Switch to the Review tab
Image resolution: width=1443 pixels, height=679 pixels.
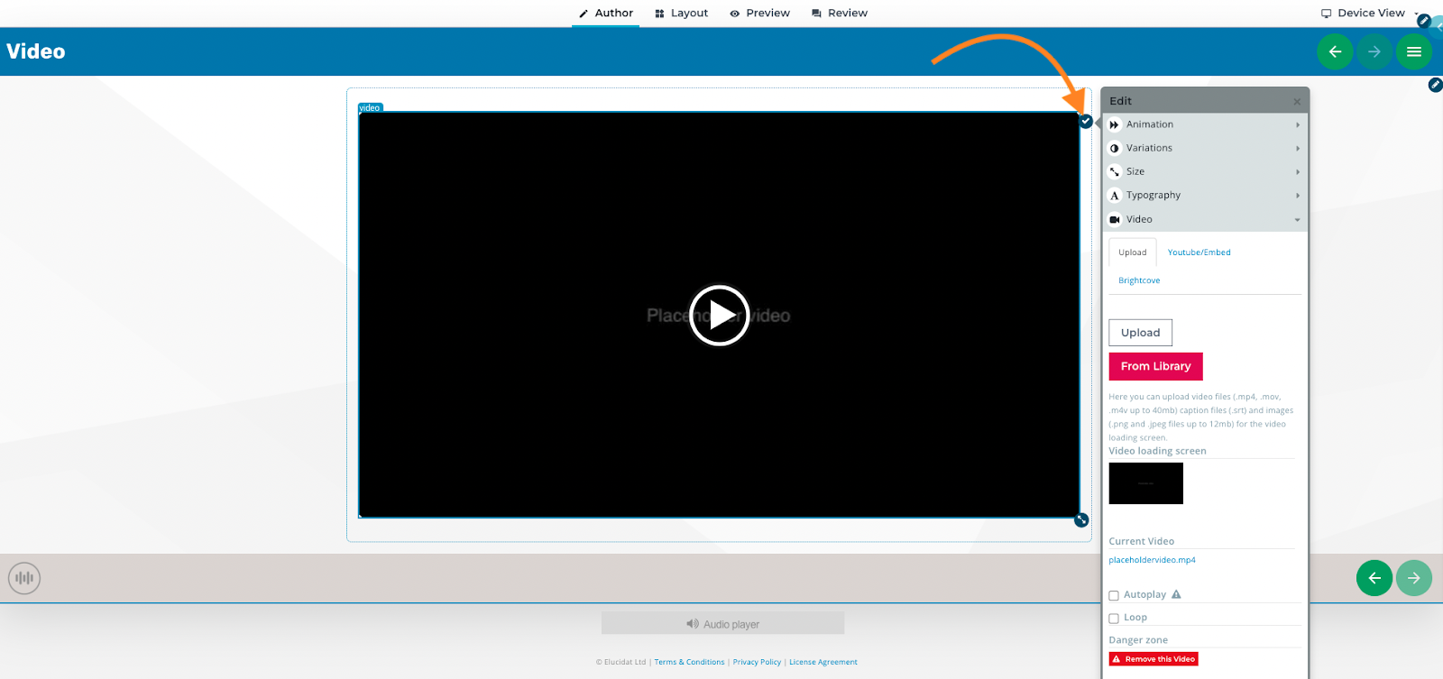[x=839, y=13]
